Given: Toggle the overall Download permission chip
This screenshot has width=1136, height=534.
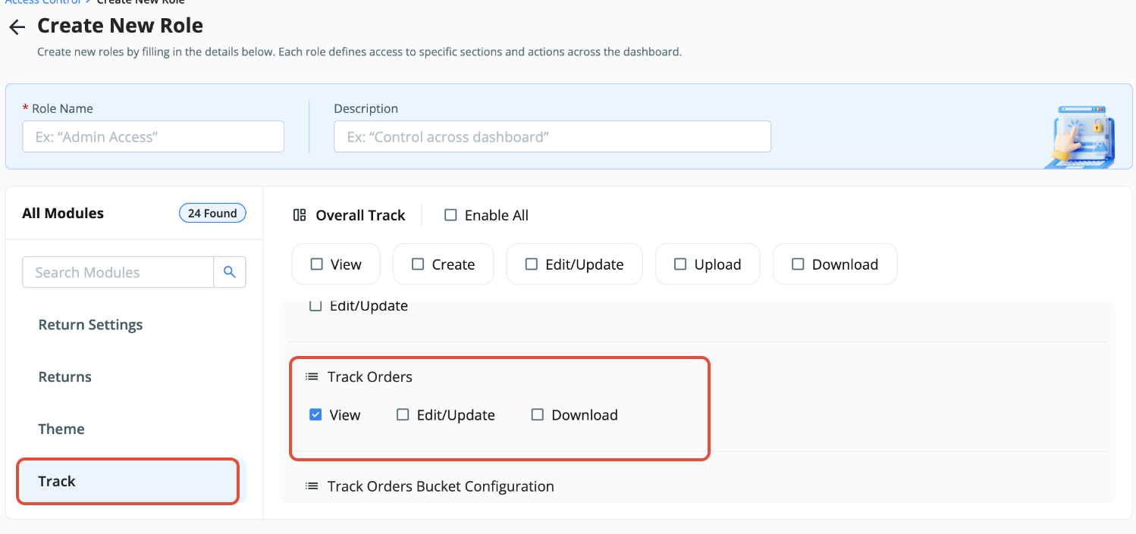Looking at the screenshot, I should click(835, 264).
